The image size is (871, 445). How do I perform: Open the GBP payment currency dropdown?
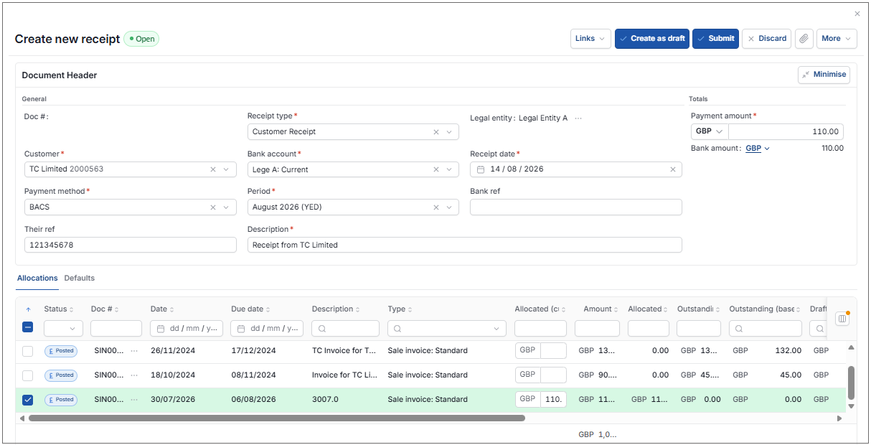tap(710, 131)
